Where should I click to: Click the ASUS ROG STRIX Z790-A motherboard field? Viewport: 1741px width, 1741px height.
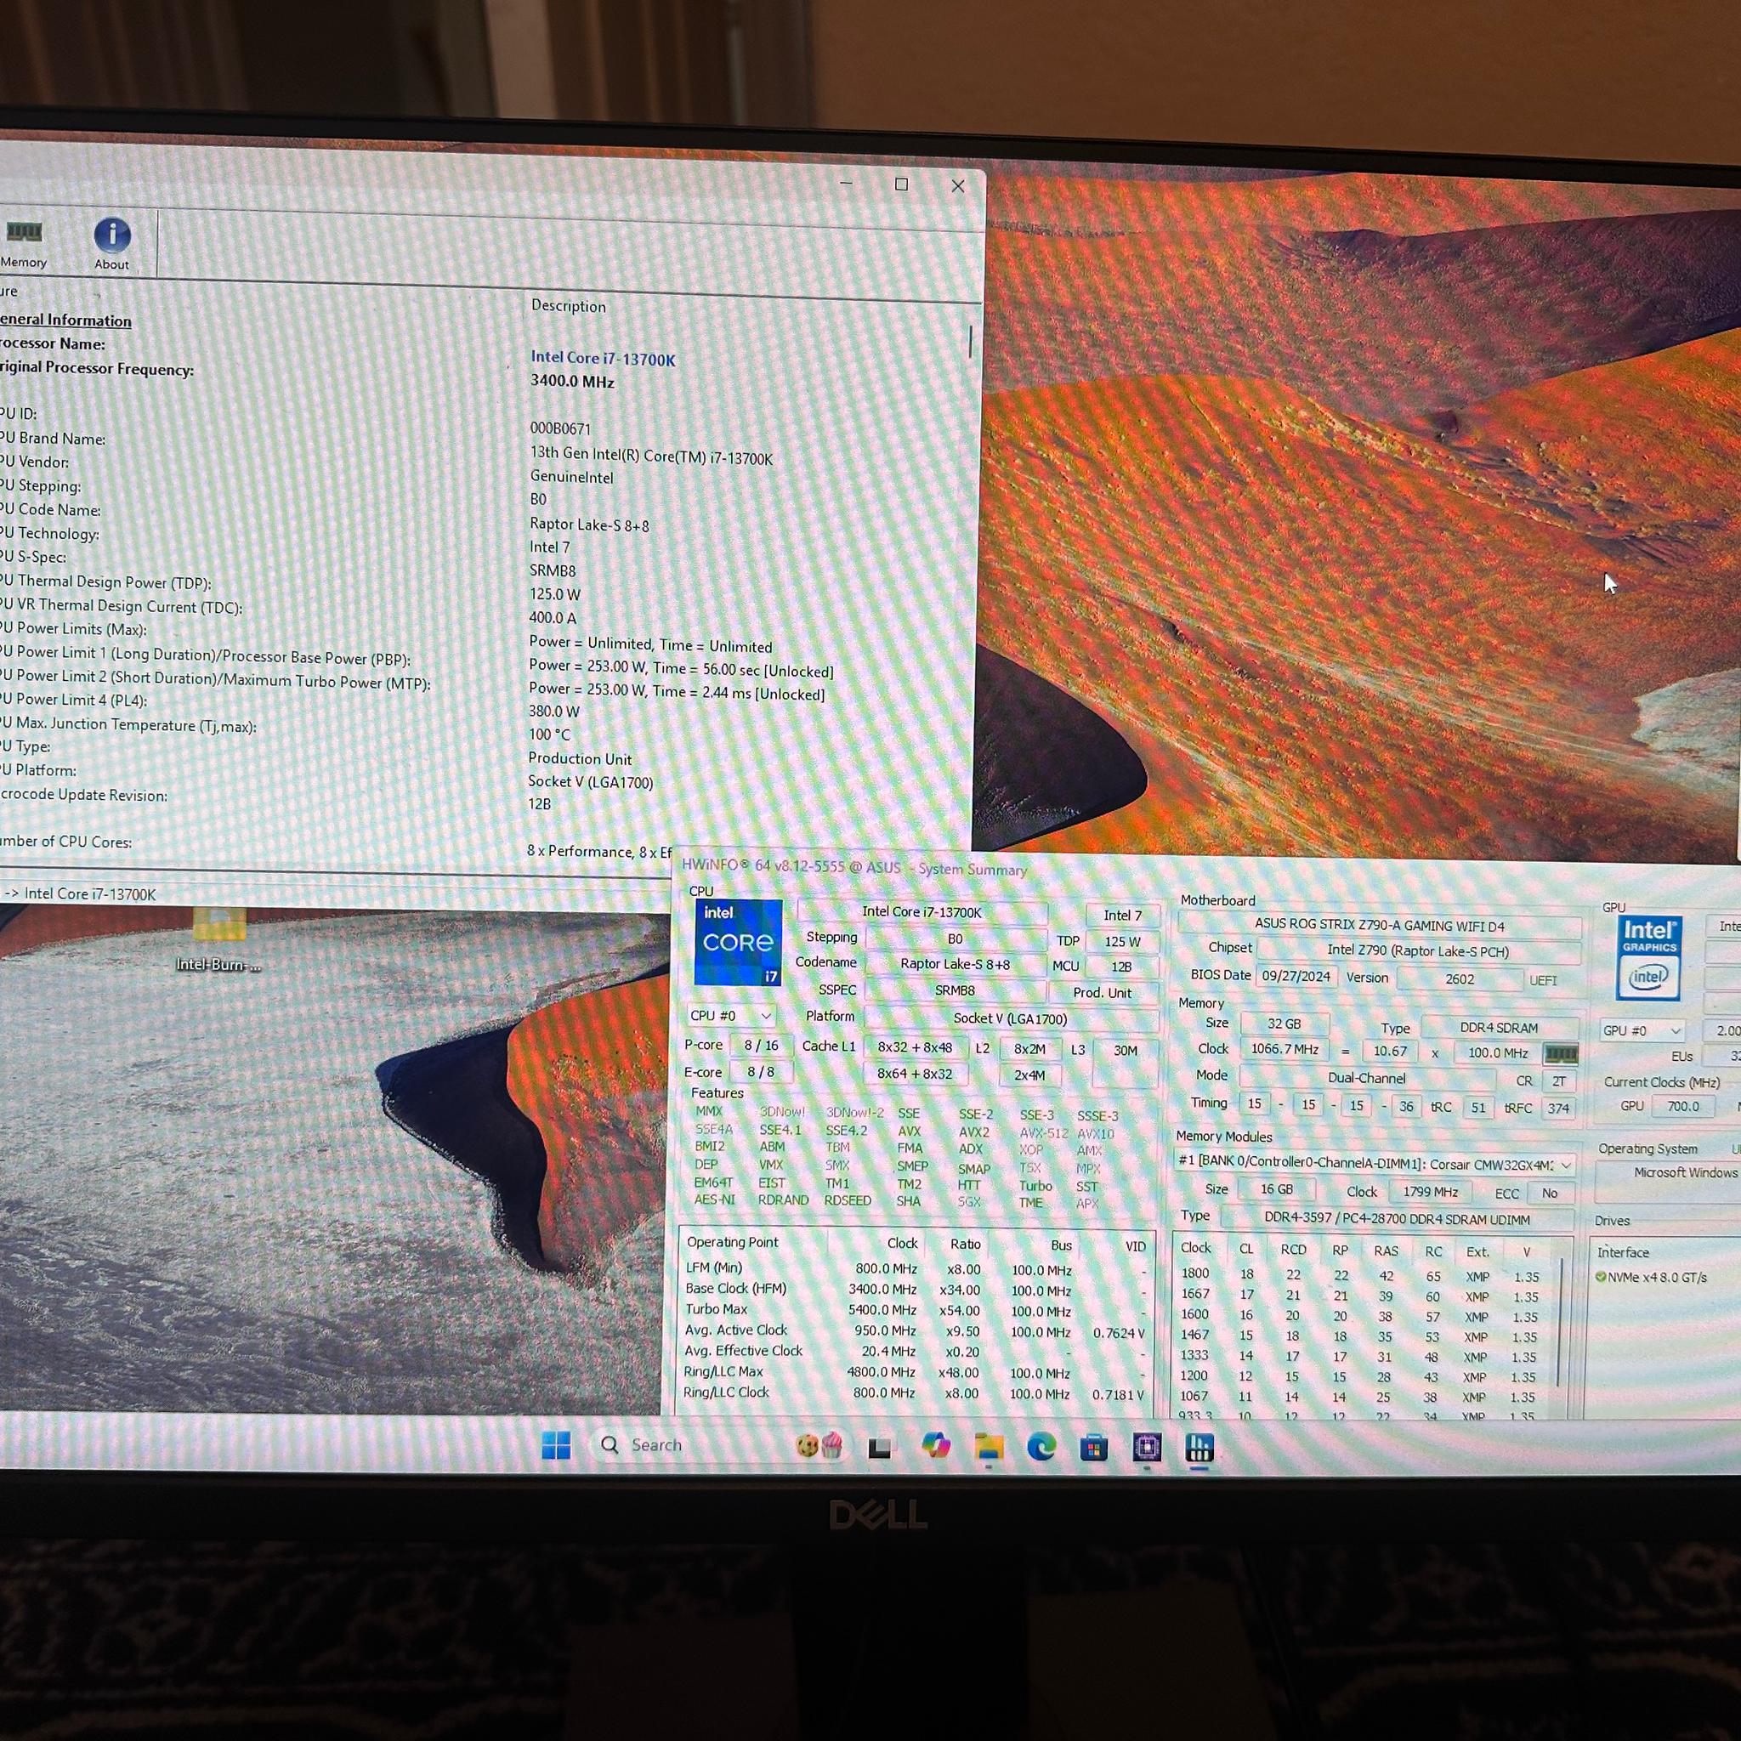point(1379,926)
